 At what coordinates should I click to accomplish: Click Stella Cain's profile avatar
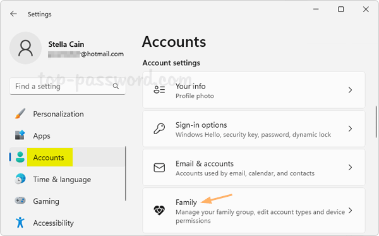pos(25,48)
